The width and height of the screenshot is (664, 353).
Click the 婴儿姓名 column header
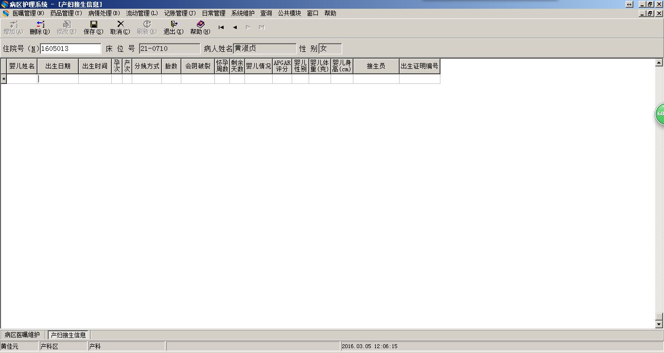(x=22, y=66)
